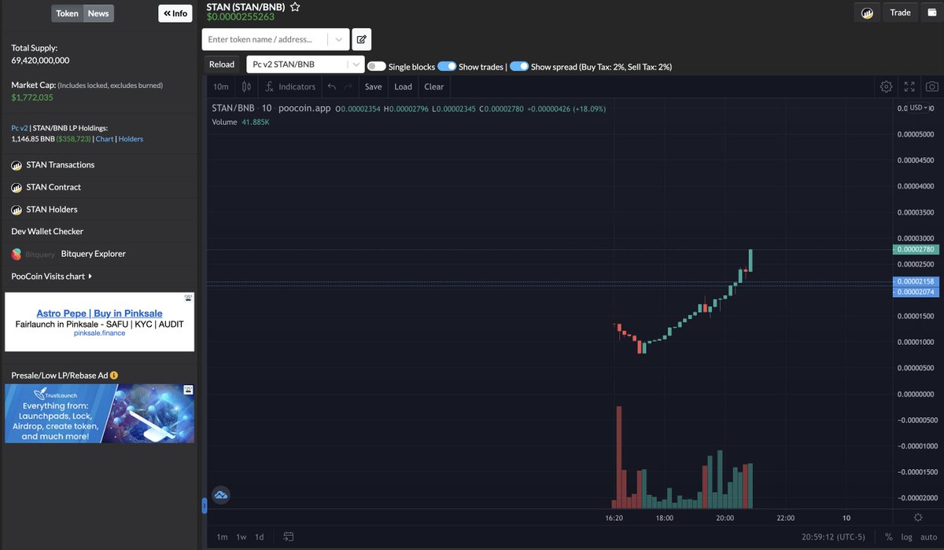Toggle the Show spread switch
Screen dimensions: 944x550
tap(519, 67)
